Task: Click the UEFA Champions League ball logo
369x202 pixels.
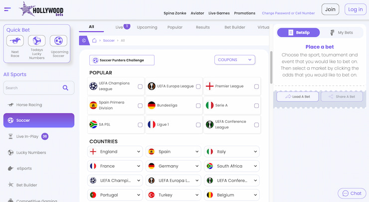Action: click(93, 86)
